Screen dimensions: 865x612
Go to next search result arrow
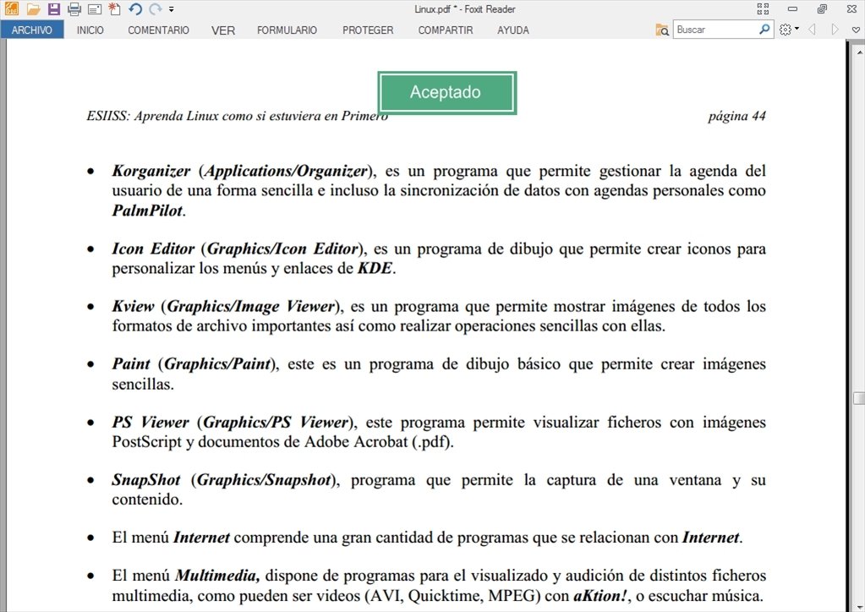click(835, 30)
